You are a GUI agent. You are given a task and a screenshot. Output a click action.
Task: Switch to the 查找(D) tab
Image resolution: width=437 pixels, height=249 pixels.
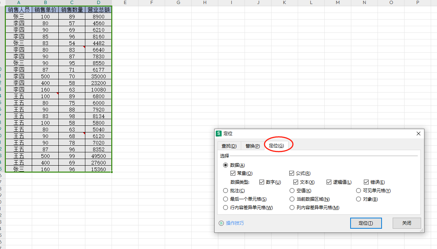point(229,146)
